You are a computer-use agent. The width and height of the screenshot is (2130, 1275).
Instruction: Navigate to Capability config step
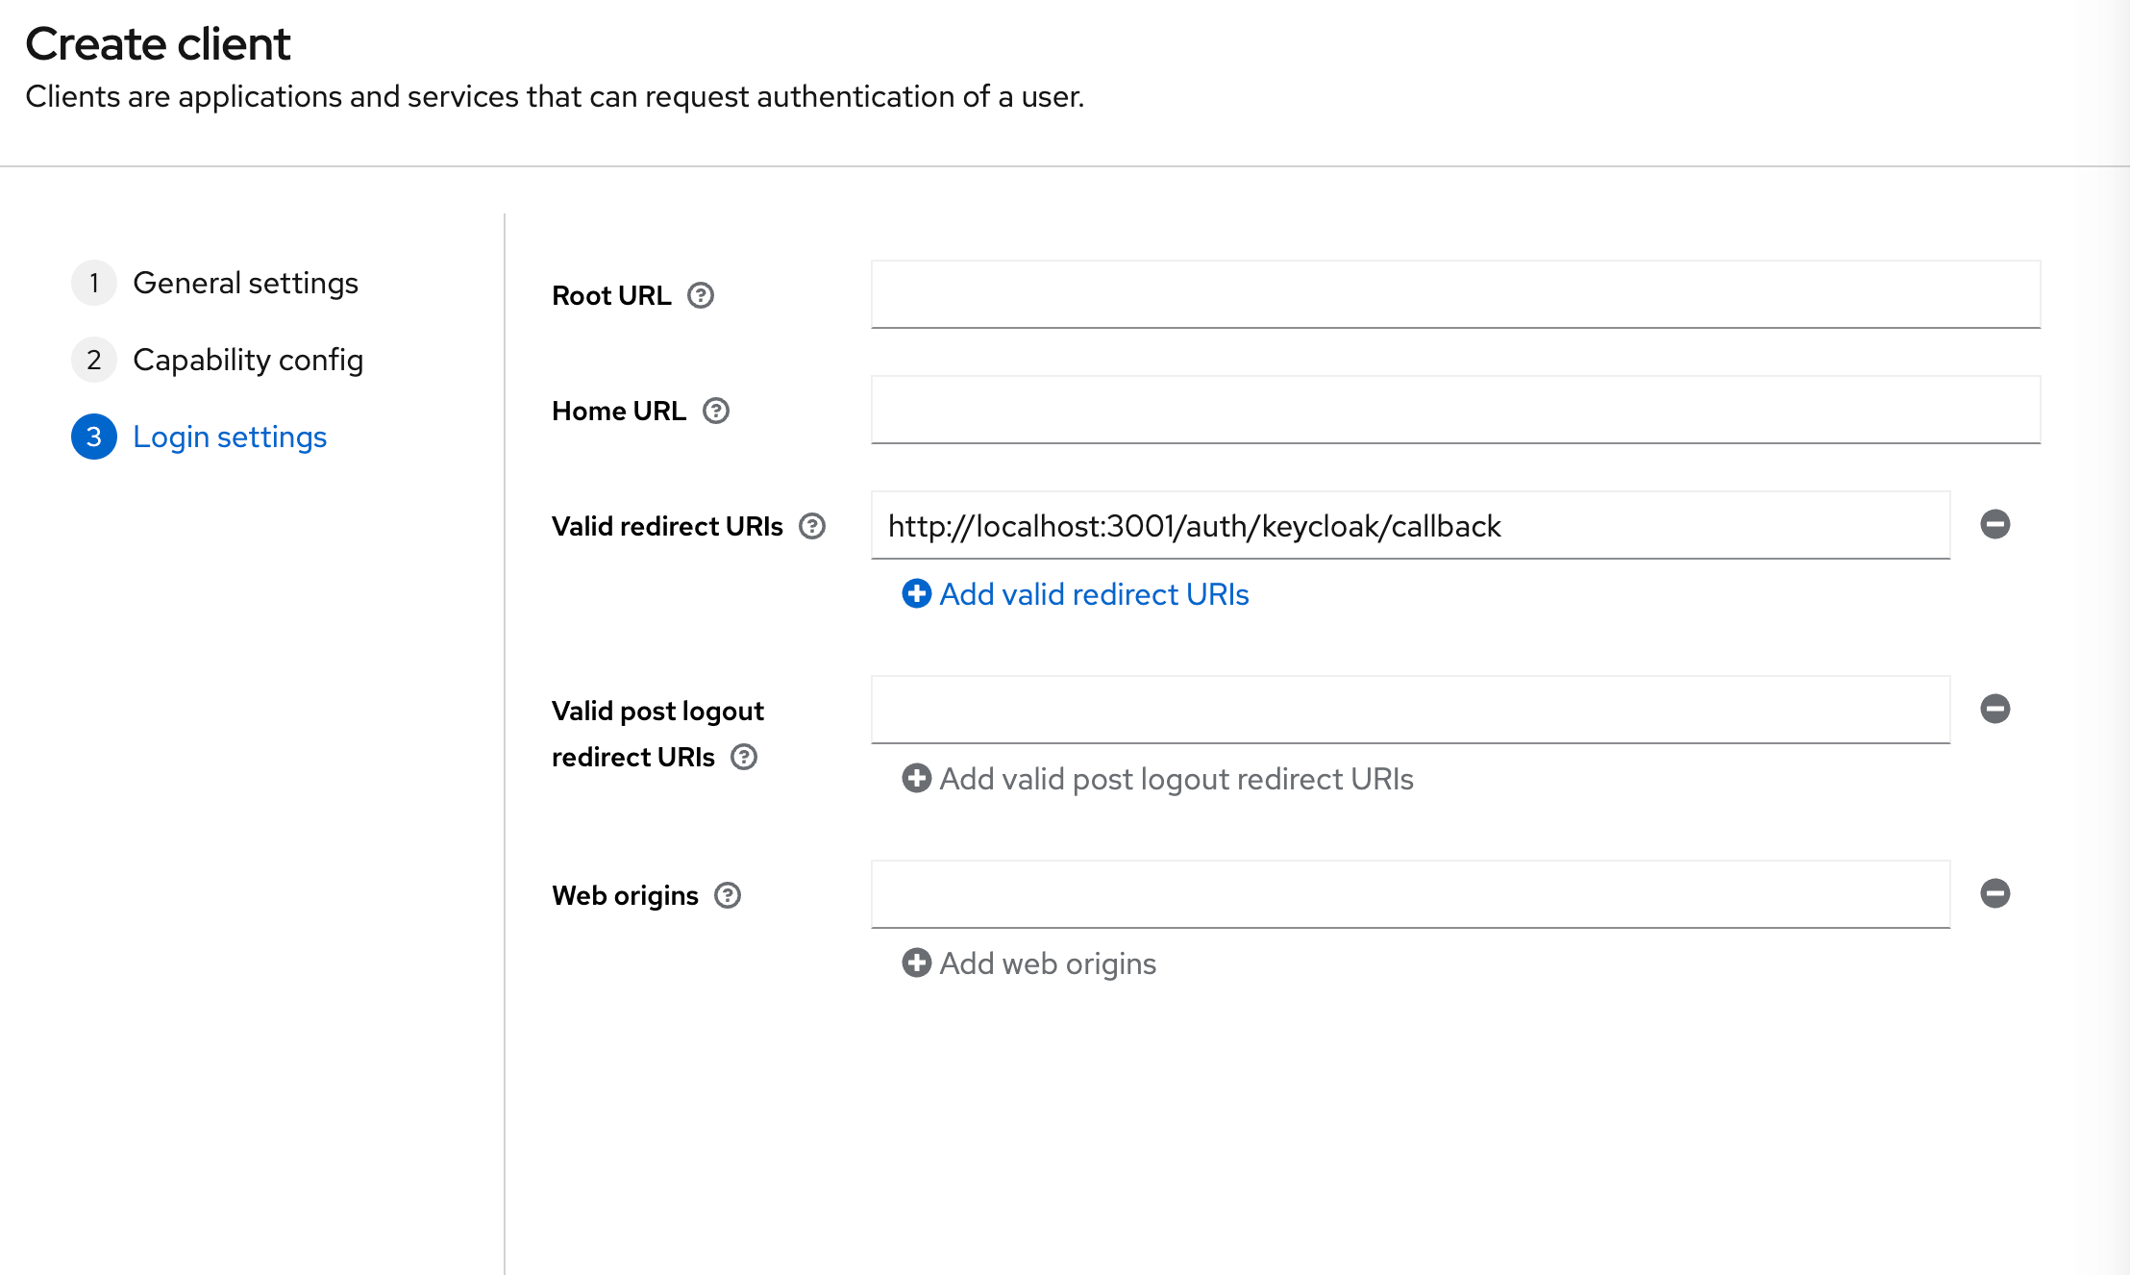pyautogui.click(x=249, y=360)
